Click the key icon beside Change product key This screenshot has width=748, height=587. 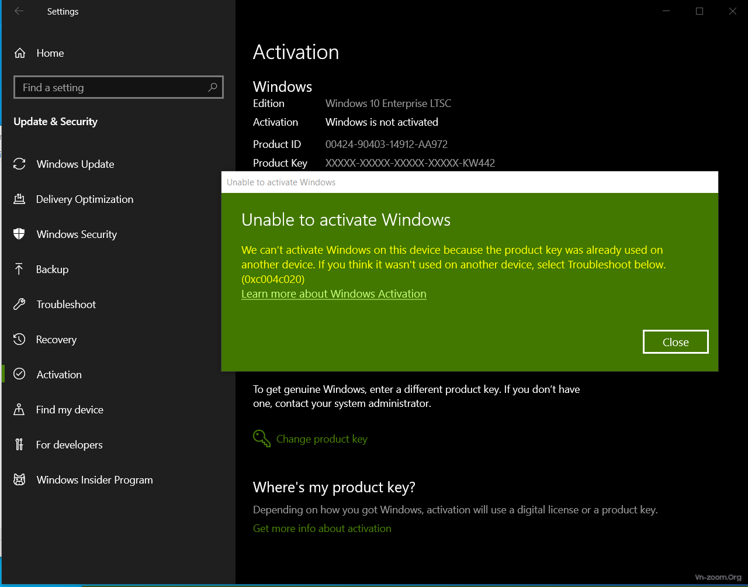click(261, 438)
